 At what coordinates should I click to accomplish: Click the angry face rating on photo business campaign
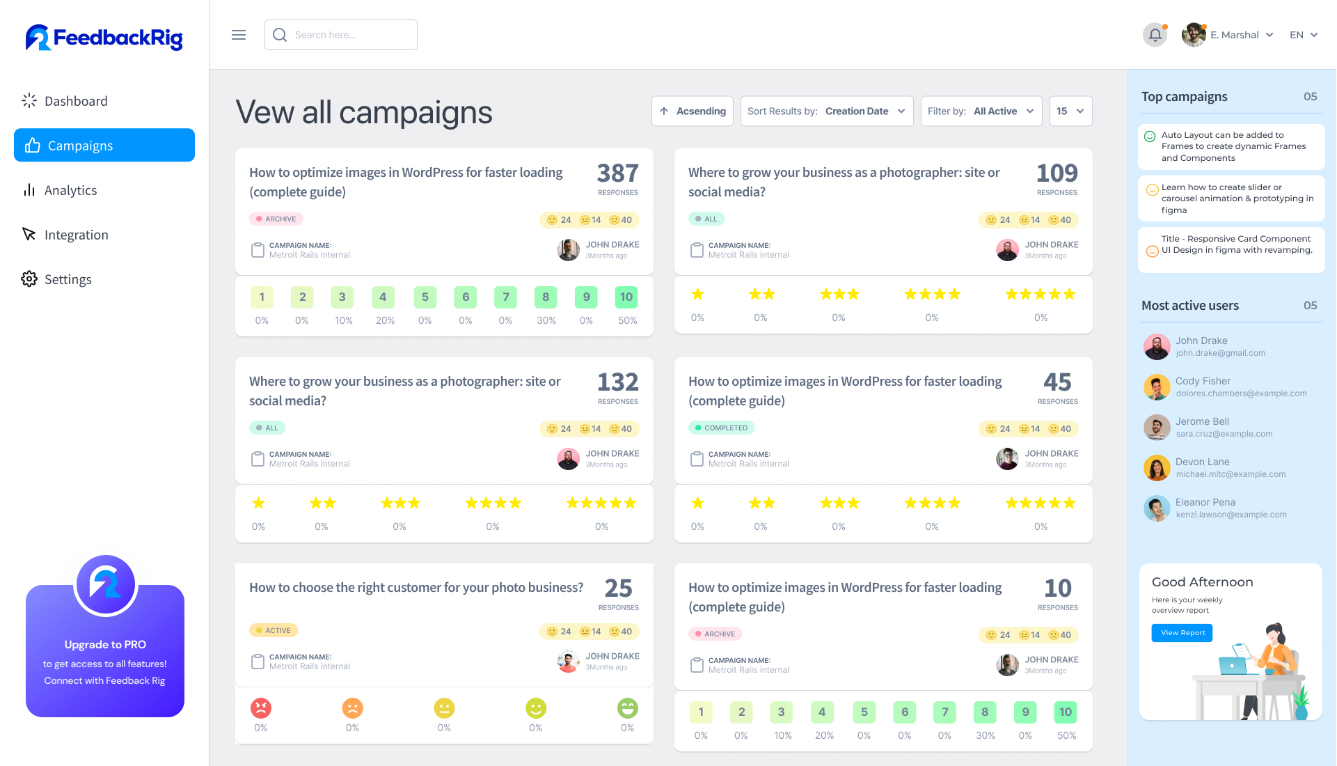point(260,709)
